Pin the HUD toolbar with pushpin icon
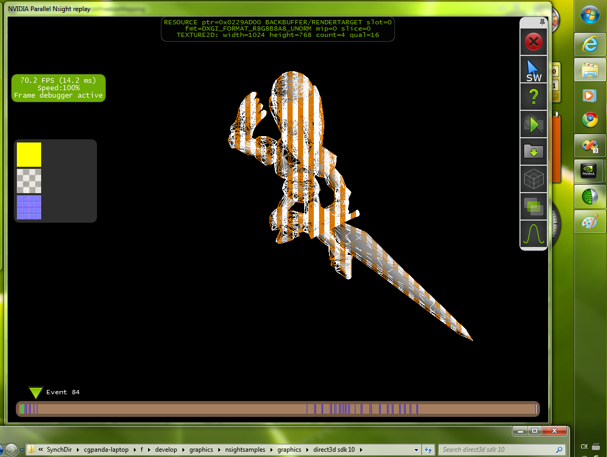The image size is (607, 457). 542,22
